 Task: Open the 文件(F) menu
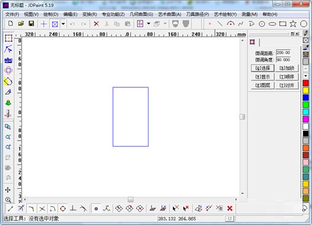12,14
